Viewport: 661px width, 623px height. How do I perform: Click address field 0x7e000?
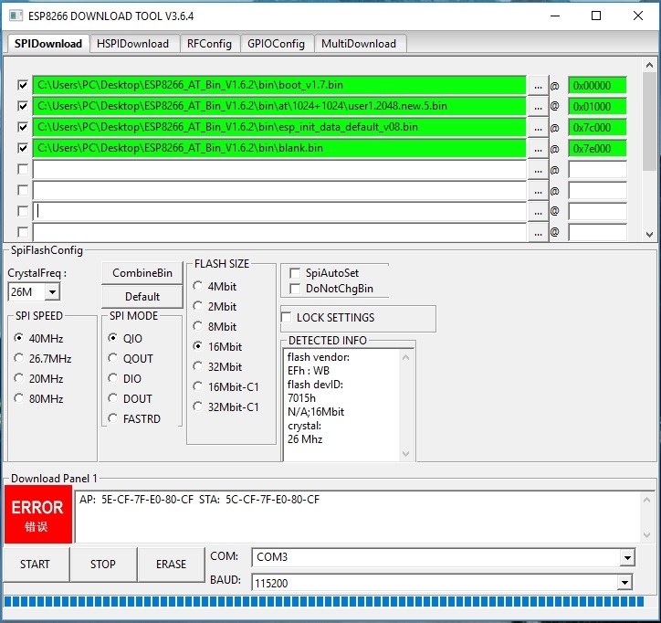tap(597, 149)
